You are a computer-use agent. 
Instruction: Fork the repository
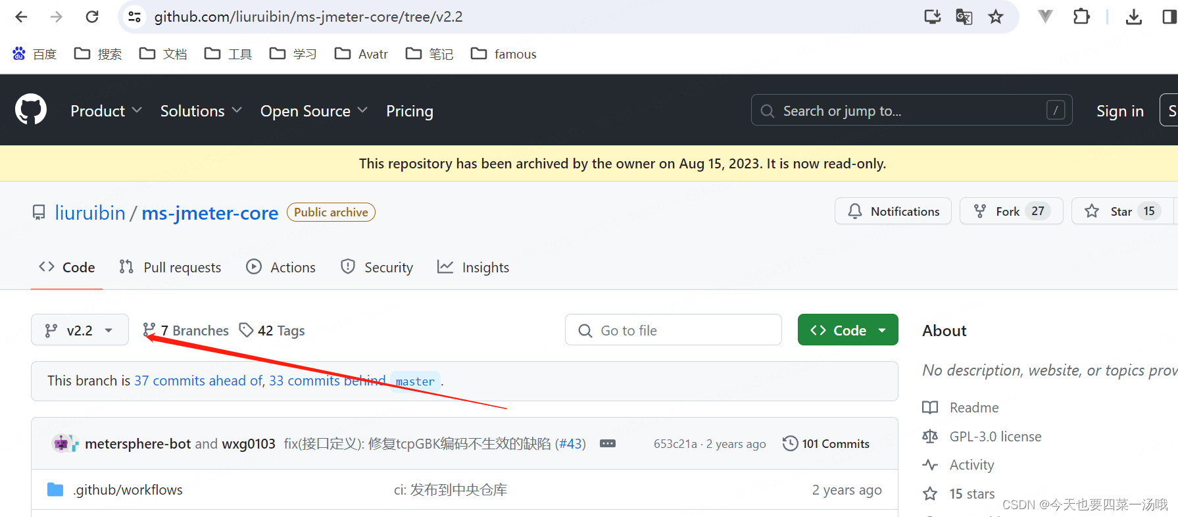(1011, 211)
